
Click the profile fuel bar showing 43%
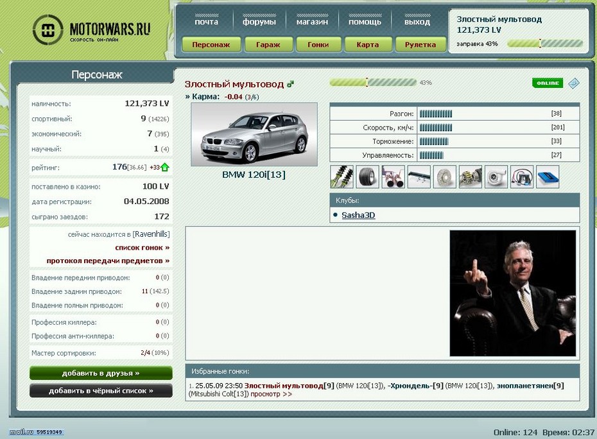tap(373, 82)
